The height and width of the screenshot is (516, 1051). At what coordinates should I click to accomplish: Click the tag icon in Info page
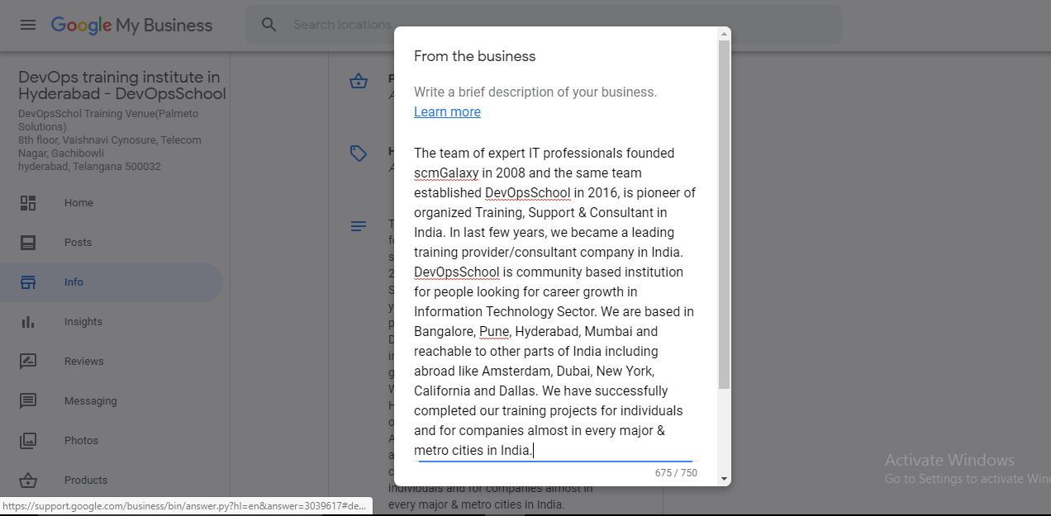[359, 154]
